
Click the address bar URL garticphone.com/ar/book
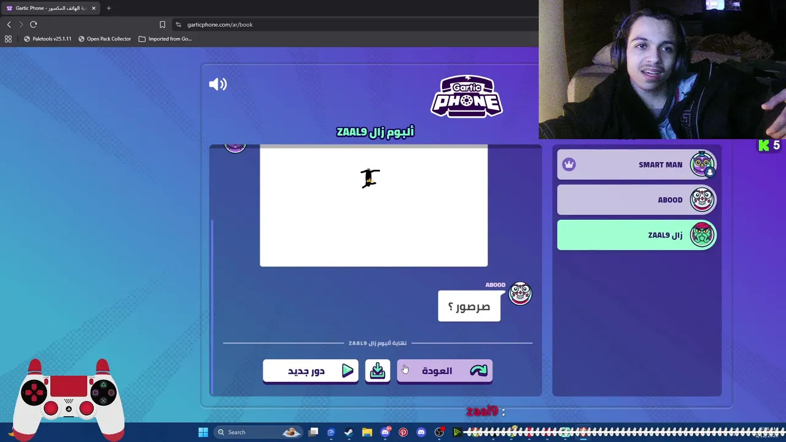point(220,25)
